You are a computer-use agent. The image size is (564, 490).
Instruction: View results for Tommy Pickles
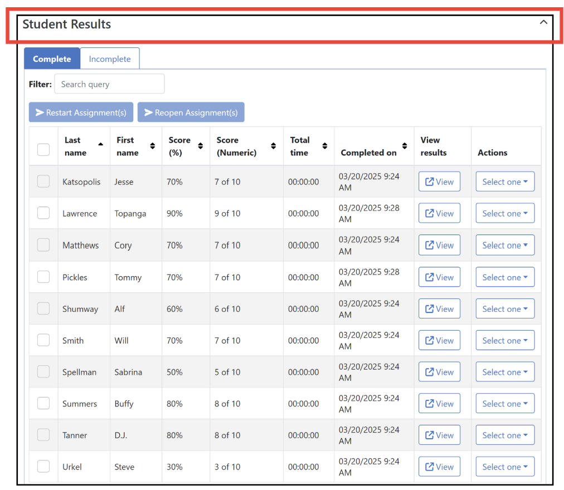point(439,277)
